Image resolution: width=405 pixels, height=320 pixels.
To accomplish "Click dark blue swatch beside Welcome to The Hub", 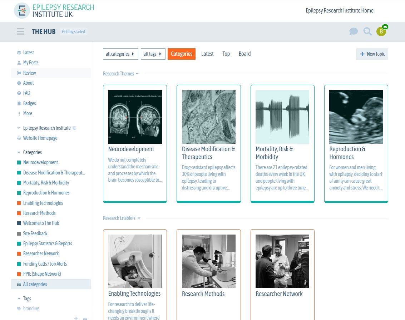I will [19, 223].
